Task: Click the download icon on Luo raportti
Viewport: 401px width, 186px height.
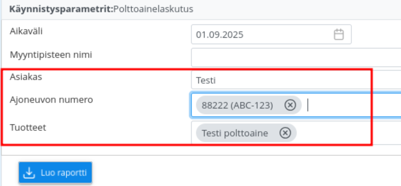Action: coord(29,173)
